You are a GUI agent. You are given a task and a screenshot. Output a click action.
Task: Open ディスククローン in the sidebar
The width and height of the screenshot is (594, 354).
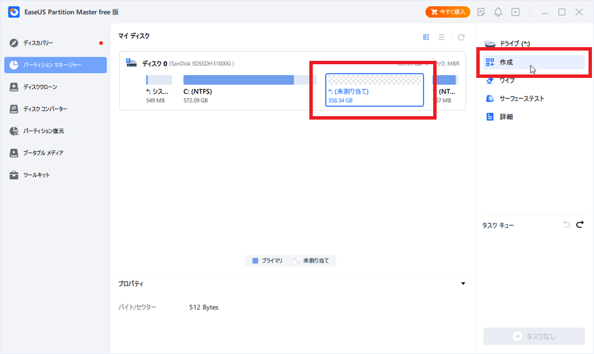tap(40, 87)
